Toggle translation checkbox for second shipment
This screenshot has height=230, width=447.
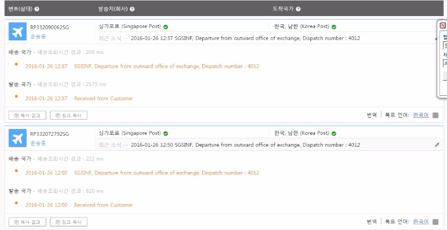pos(436,222)
